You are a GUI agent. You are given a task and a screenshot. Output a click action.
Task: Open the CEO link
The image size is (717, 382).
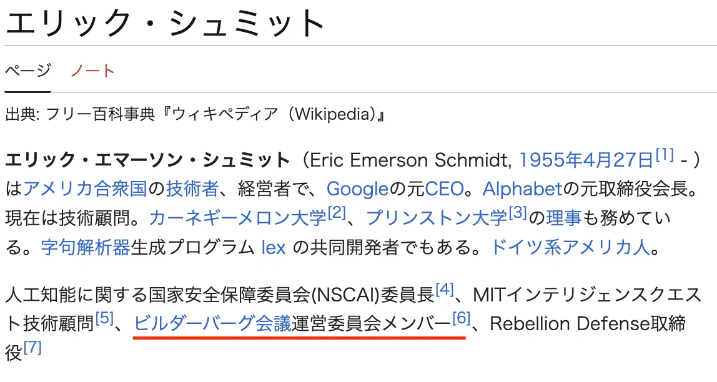point(444,189)
